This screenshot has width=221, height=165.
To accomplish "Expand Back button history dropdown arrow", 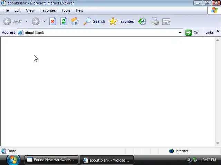I will pyautogui.click(x=26, y=21).
